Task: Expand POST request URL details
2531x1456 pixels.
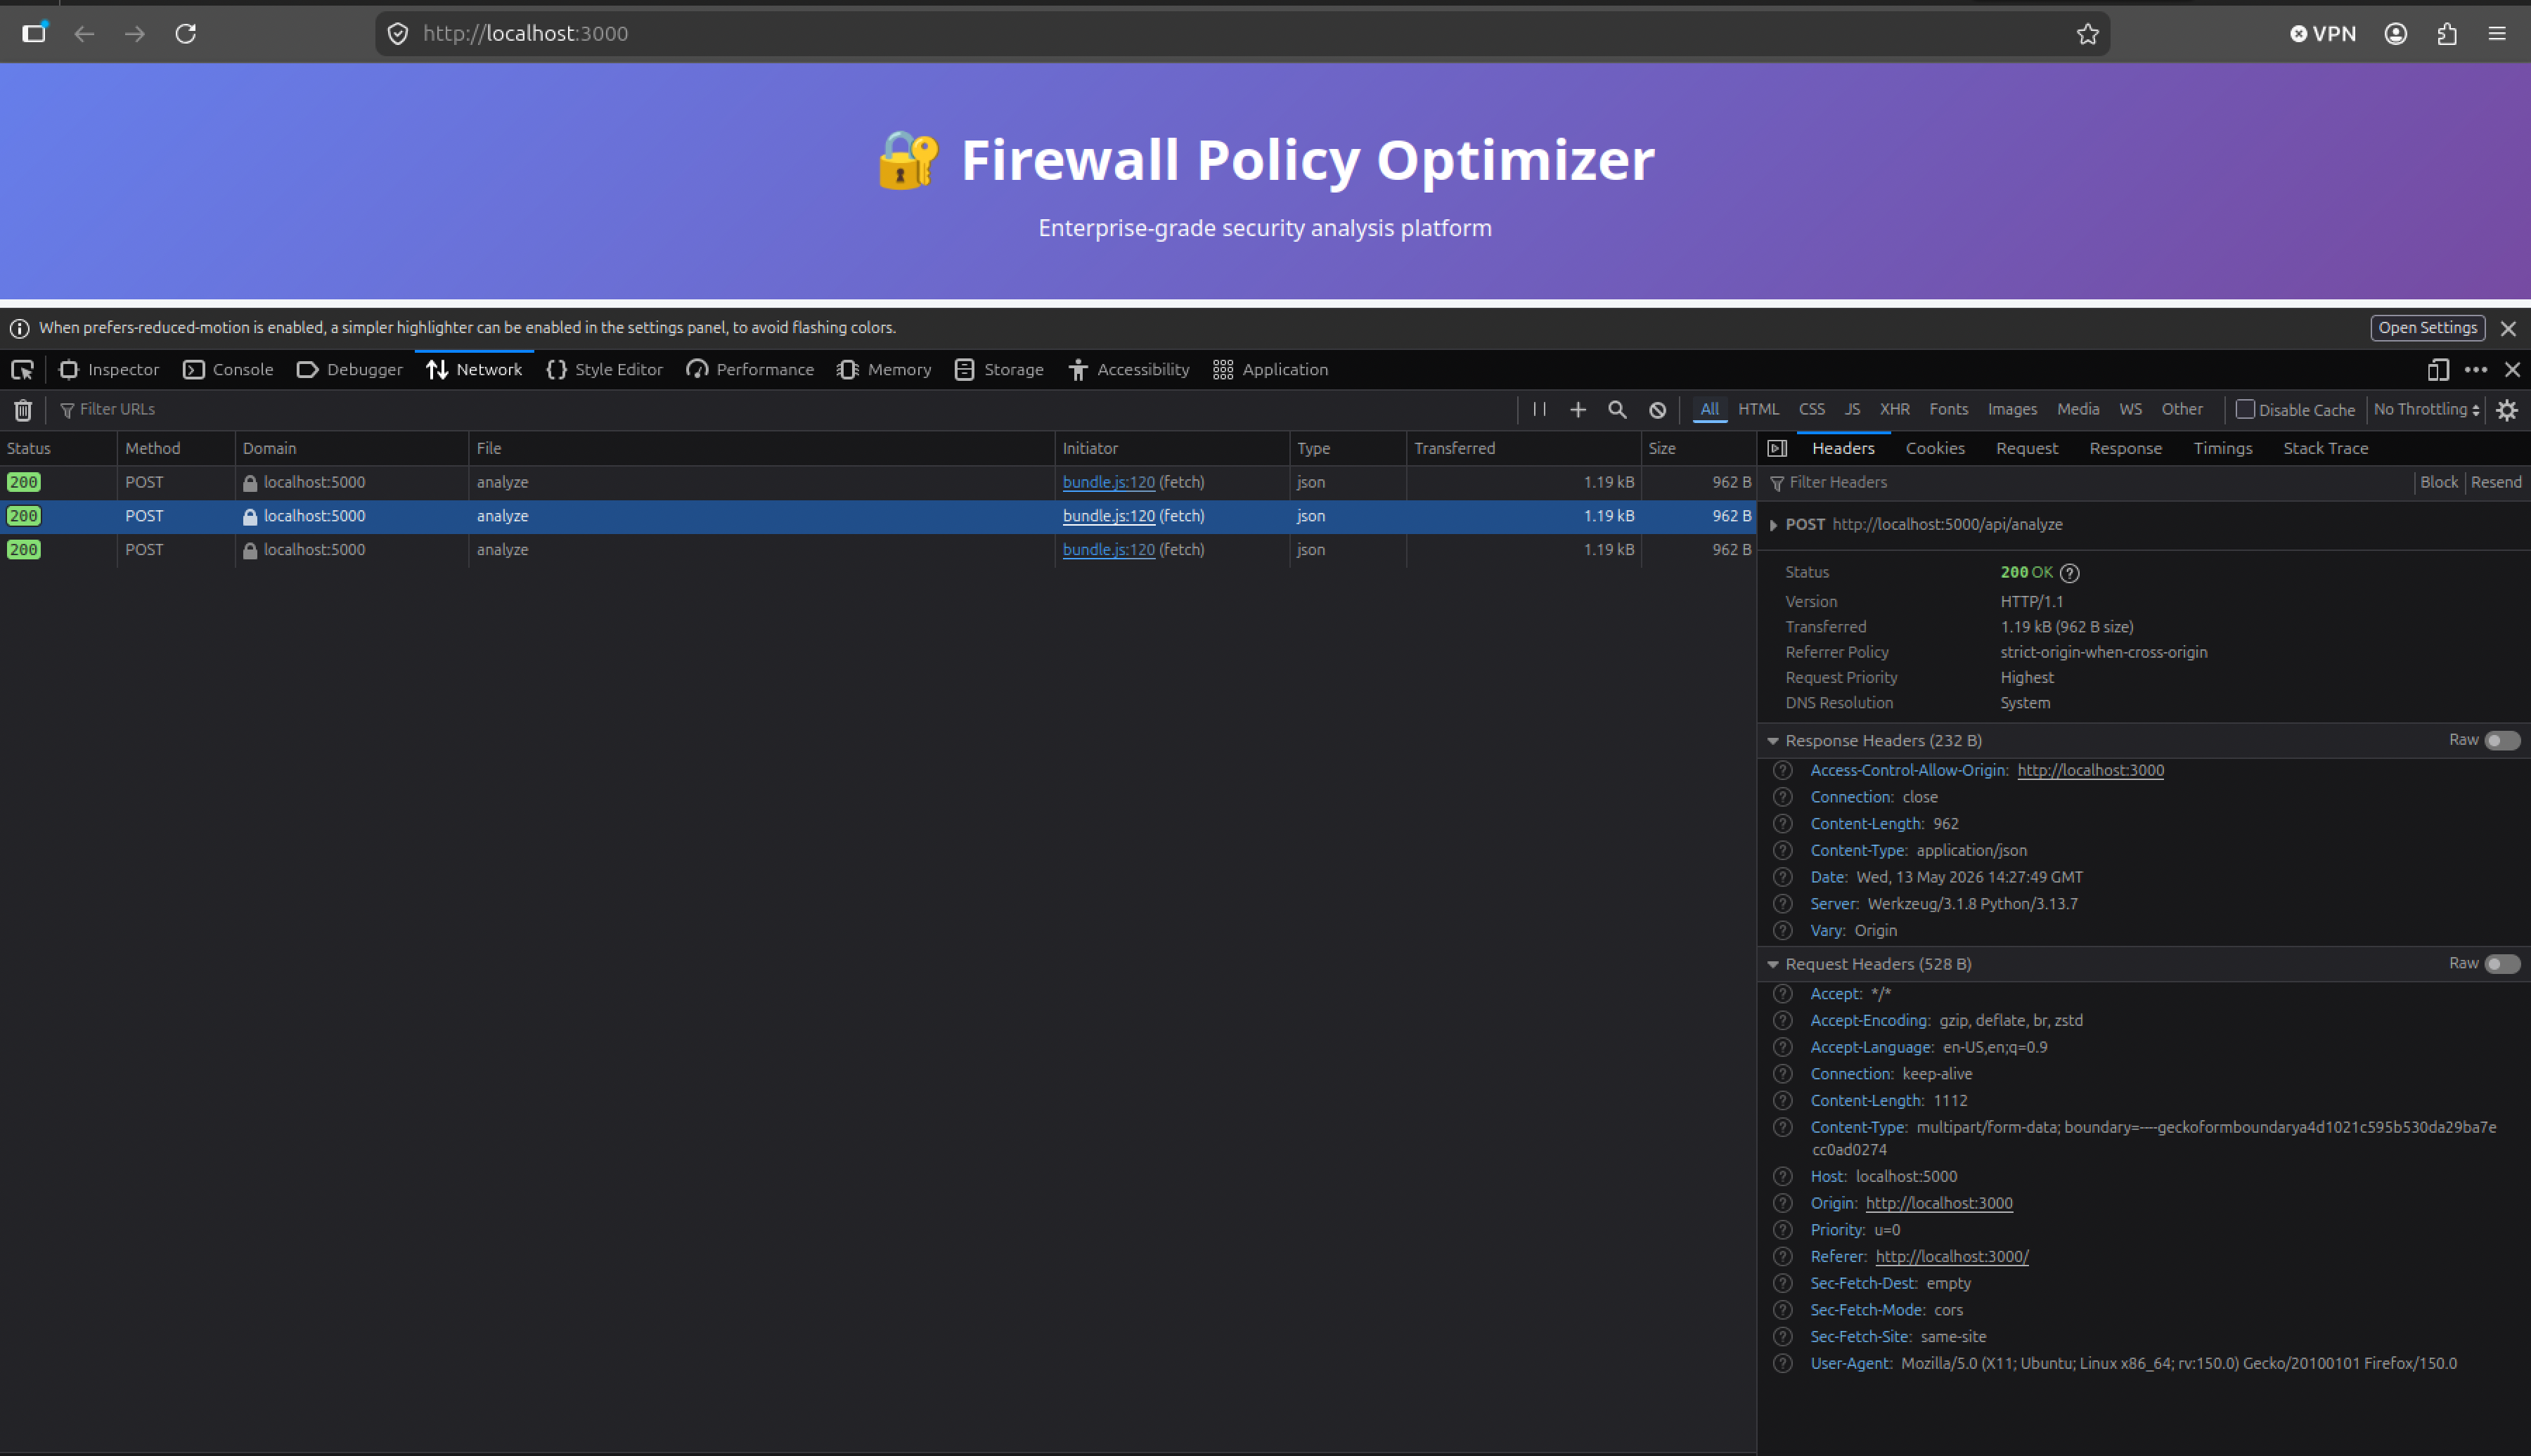Action: [x=1774, y=525]
